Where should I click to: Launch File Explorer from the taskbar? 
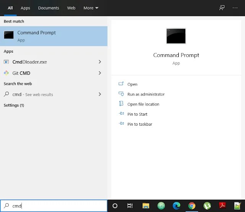[146, 206]
